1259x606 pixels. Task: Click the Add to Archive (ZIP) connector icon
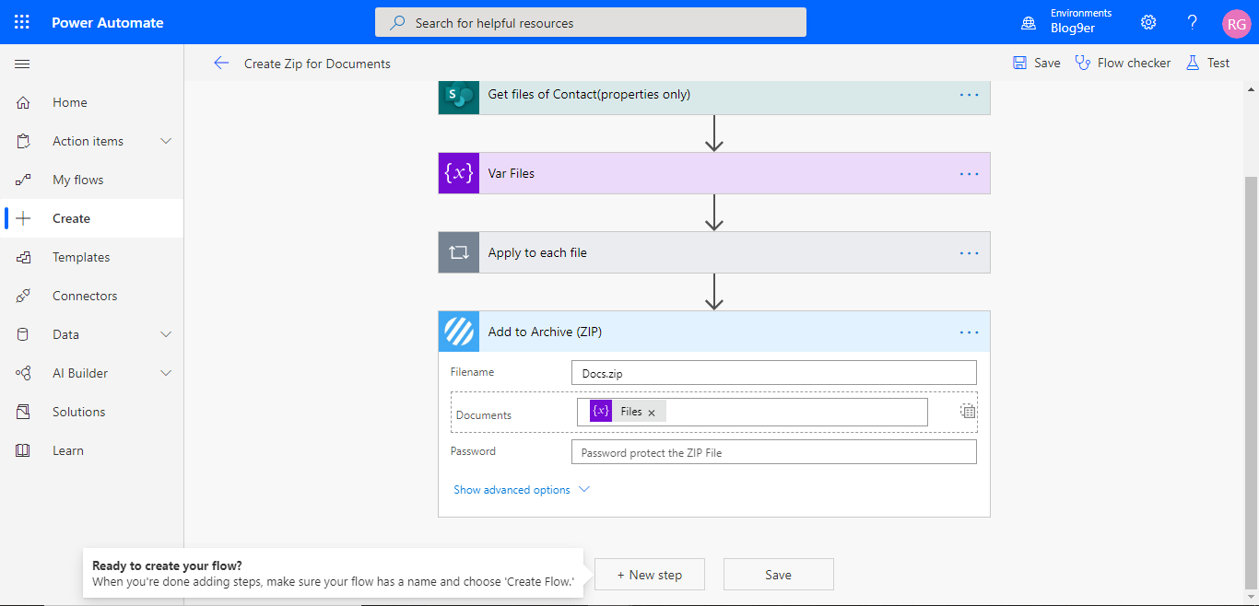tap(458, 332)
